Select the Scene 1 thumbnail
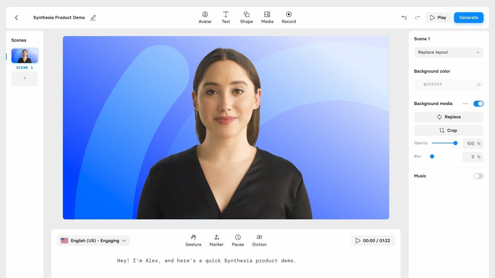Screen dimensions: 495x278 click(25, 56)
